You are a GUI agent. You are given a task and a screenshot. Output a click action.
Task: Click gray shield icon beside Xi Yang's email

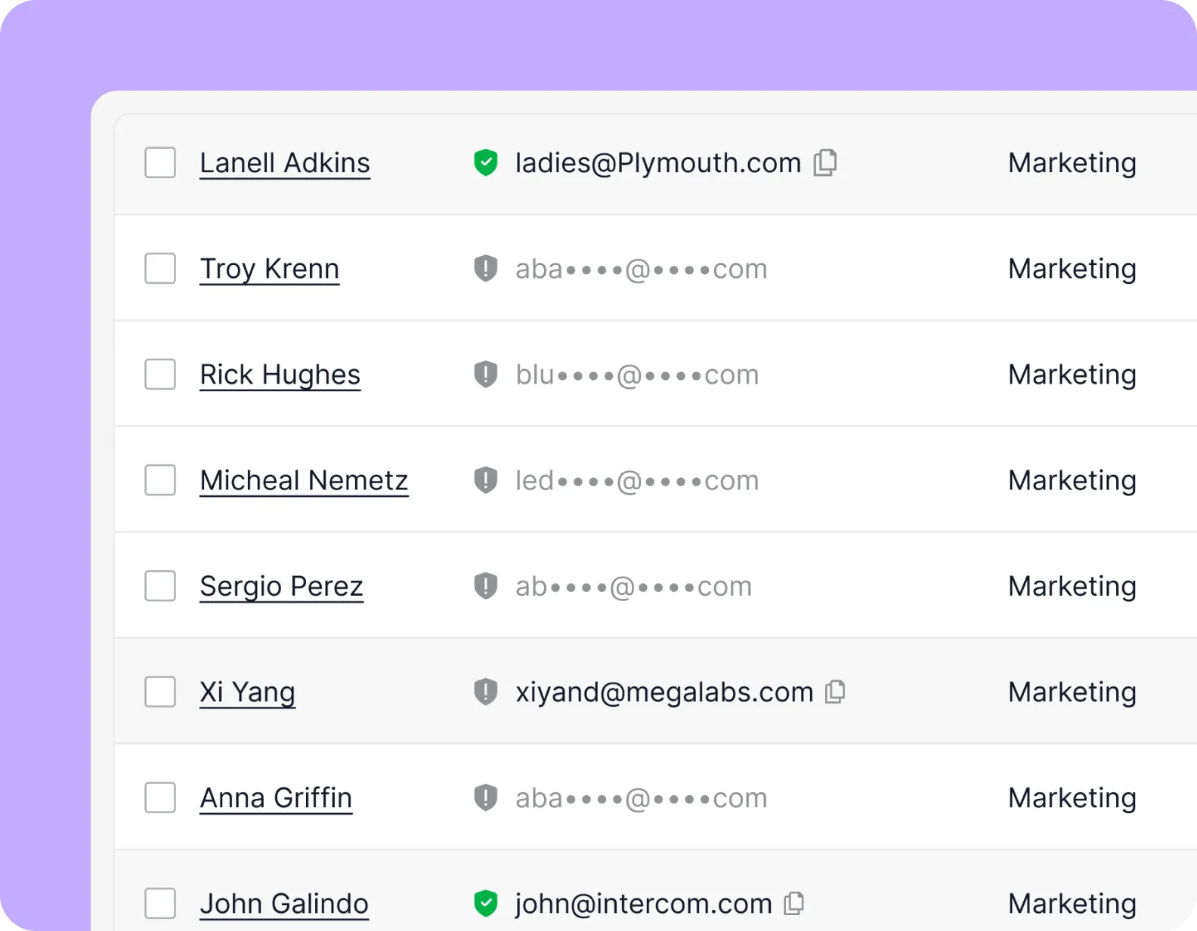click(485, 692)
